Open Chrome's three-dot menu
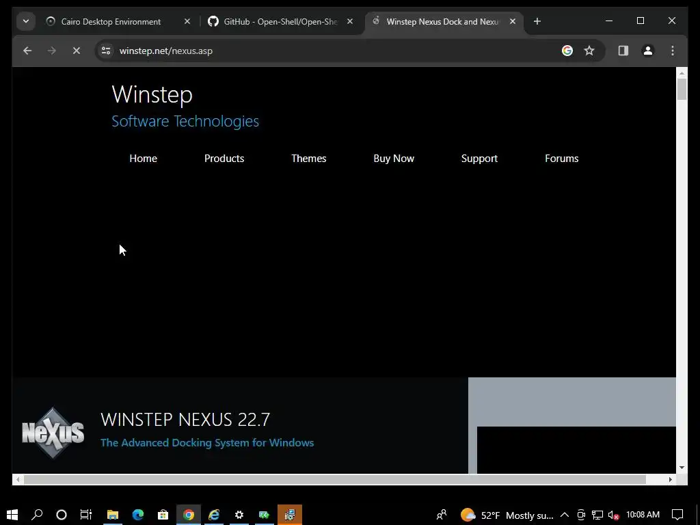Screen dimensions: 700x525 click(673, 51)
